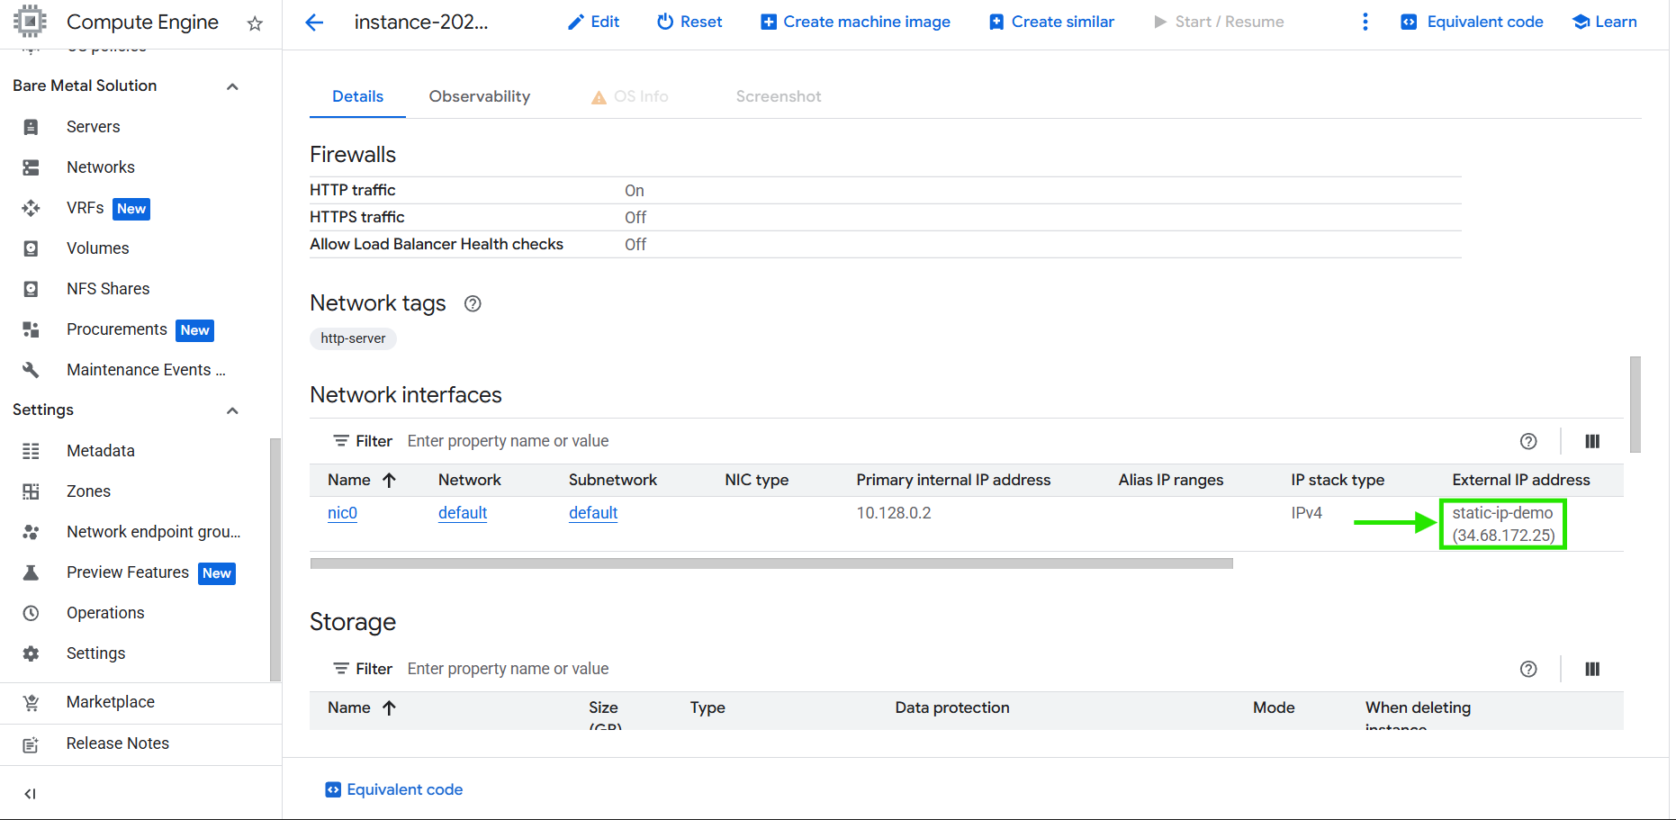Click the Edit button
This screenshot has height=820, width=1676.
(x=593, y=23)
